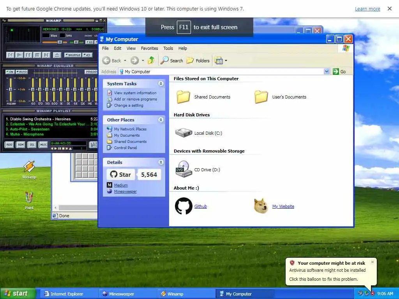Screen dimensions: 399x299
Task: Open View menu in My Computer
Action: [x=131, y=48]
